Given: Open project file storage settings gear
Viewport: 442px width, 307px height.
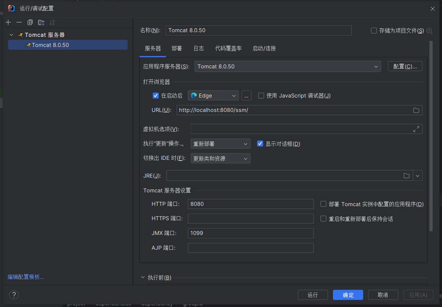Looking at the screenshot, I should pyautogui.click(x=429, y=30).
